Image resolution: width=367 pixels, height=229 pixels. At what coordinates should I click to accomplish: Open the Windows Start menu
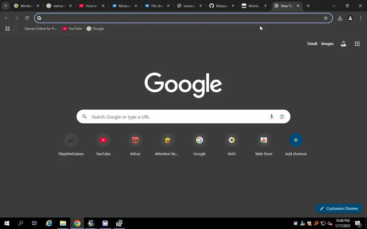[7, 223]
